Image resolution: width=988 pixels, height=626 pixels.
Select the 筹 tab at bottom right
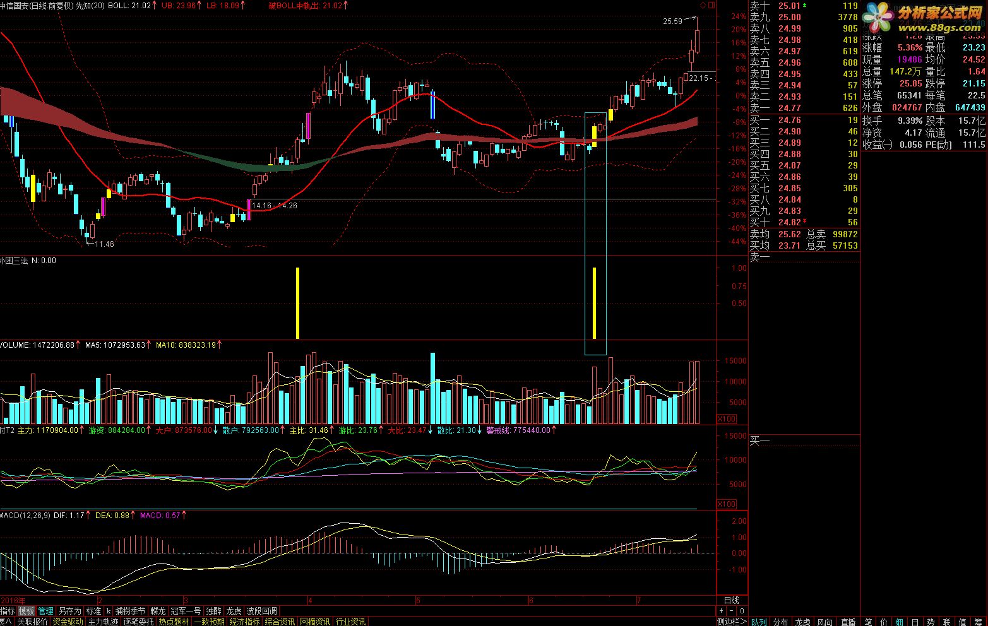coord(978,622)
